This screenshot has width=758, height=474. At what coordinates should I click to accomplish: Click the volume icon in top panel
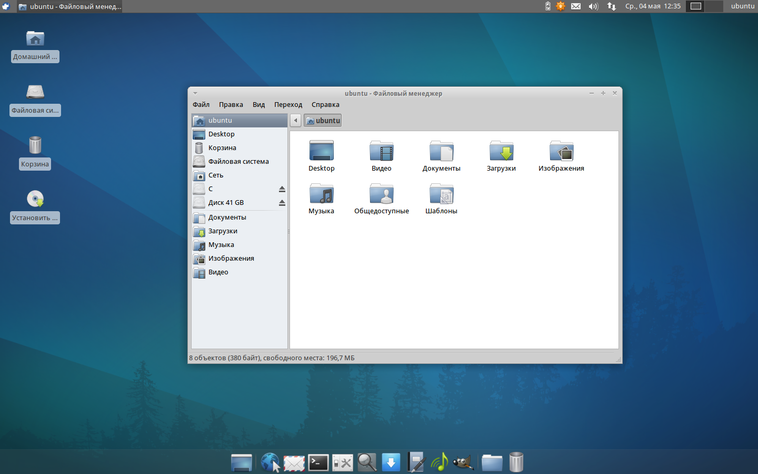tap(593, 6)
